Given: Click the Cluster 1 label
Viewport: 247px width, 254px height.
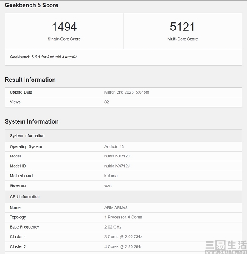Looking at the screenshot, I should [x=18, y=237].
